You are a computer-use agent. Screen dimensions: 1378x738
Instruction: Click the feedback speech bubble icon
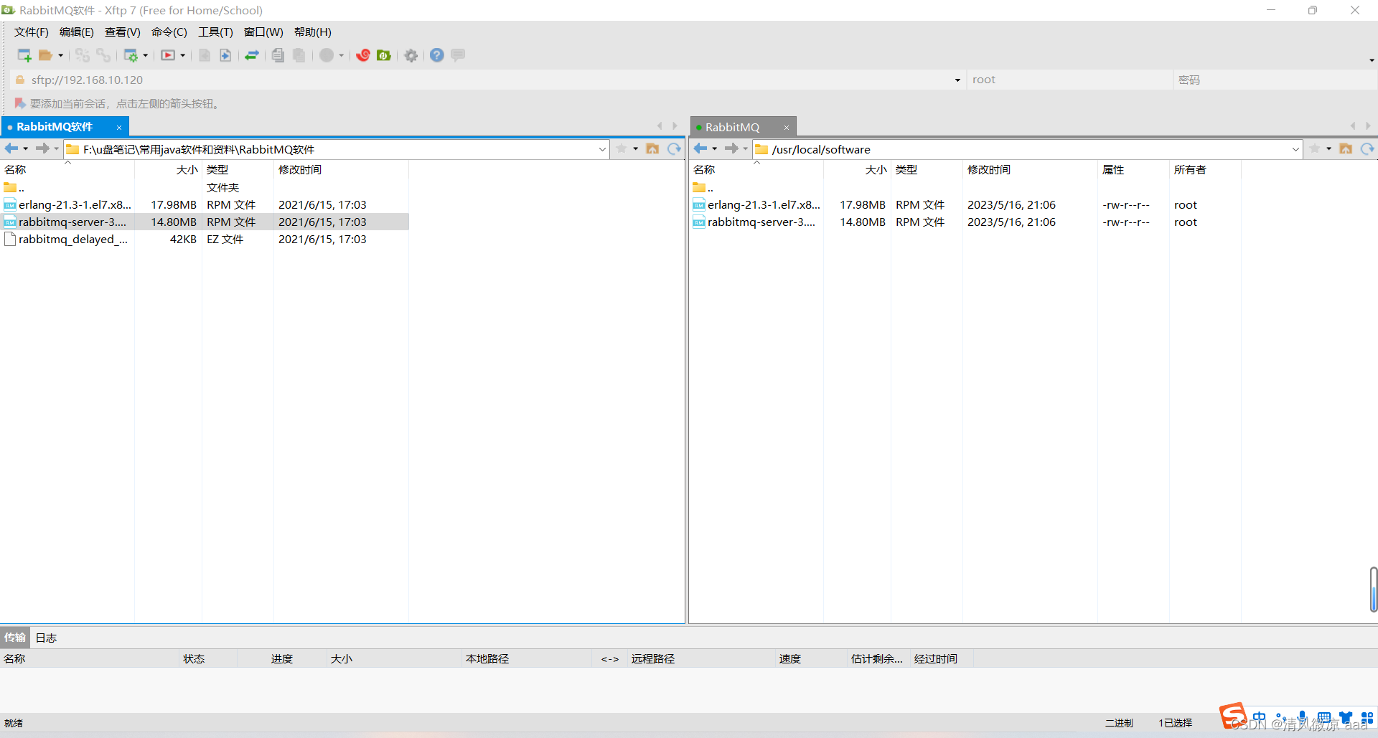458,55
